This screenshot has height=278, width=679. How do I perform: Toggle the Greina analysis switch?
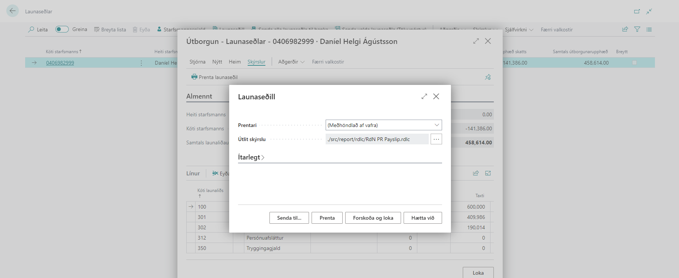click(62, 30)
